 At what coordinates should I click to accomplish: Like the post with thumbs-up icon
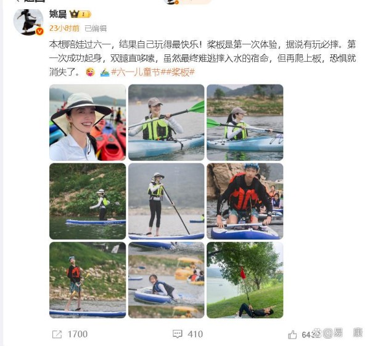(x=292, y=335)
